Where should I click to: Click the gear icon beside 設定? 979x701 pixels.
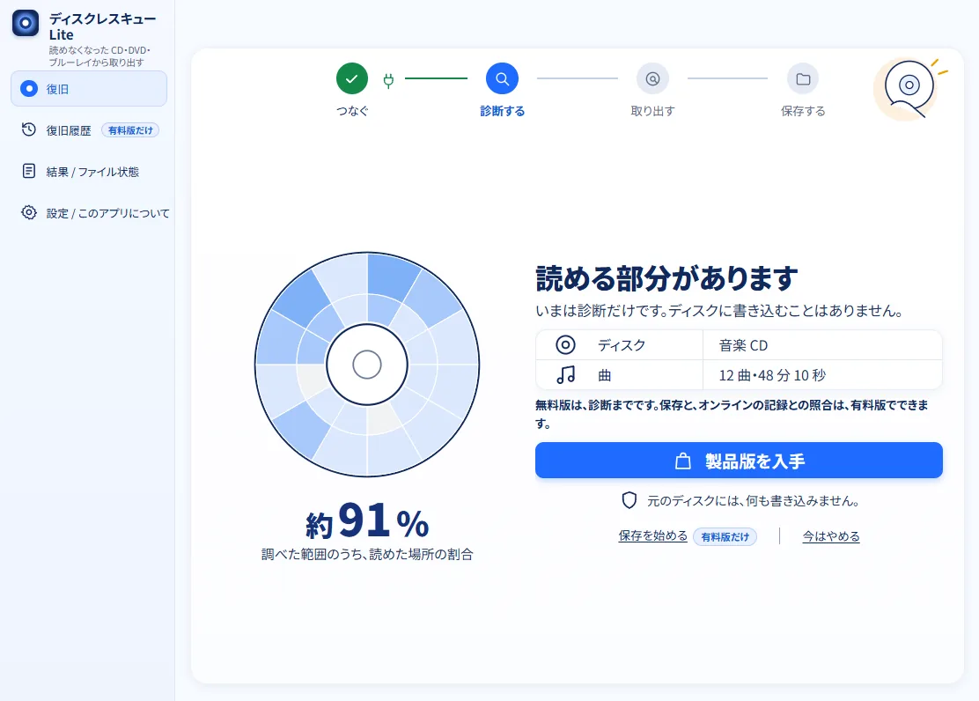29,212
